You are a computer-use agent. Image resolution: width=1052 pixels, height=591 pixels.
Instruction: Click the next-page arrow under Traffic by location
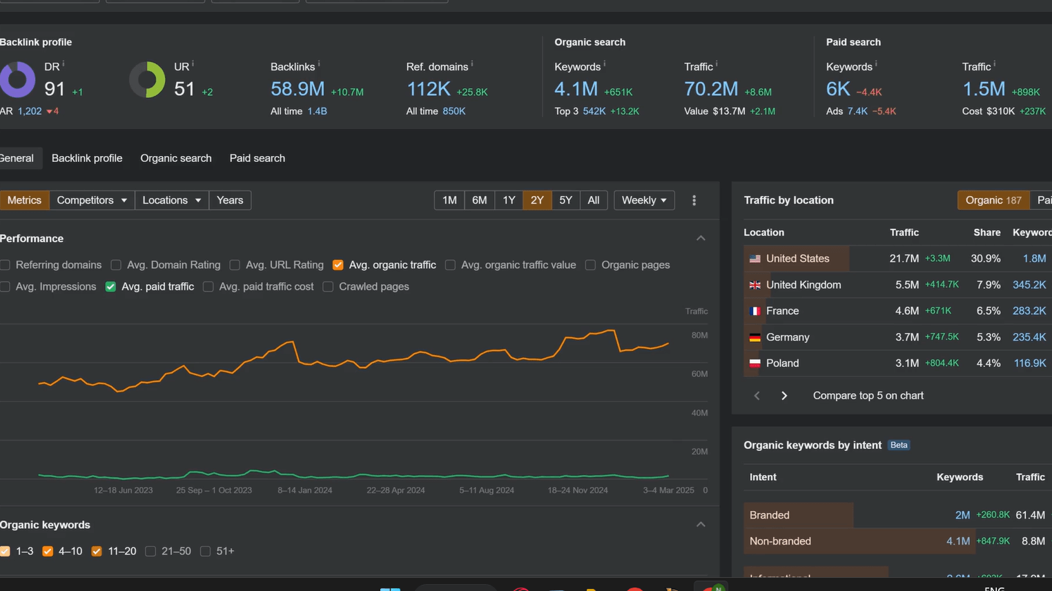point(783,395)
